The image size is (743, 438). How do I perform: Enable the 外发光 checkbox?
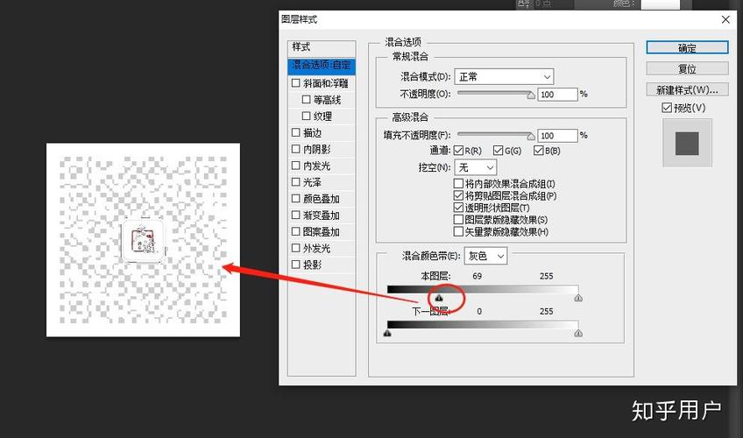[295, 248]
